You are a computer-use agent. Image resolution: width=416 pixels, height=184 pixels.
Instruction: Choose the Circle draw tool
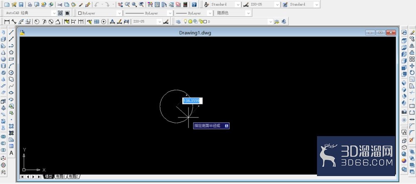pyautogui.click(x=11, y=72)
